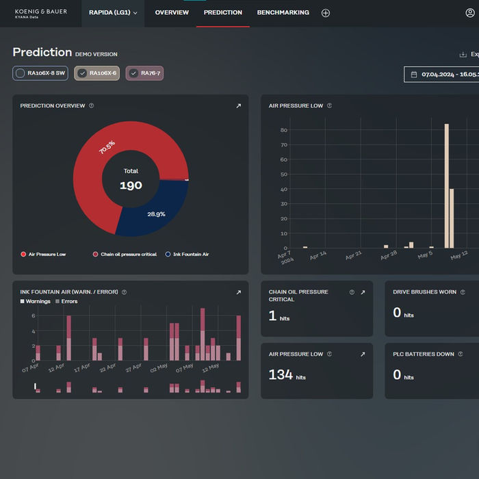
Task: Open Prediction Overview help info icon
Action: (x=91, y=105)
